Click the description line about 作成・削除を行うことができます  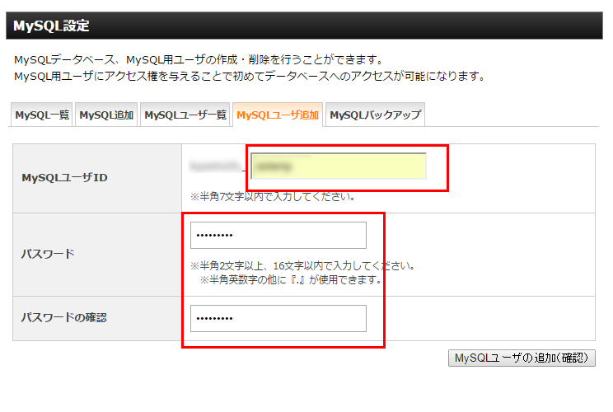pos(199,60)
